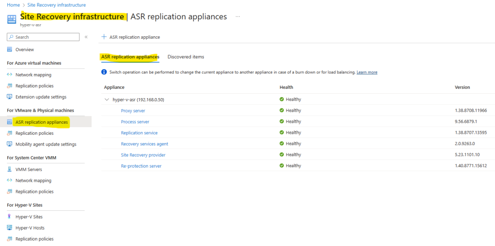Open the Process server link
The width and height of the screenshot is (495, 246).
[x=135, y=122]
